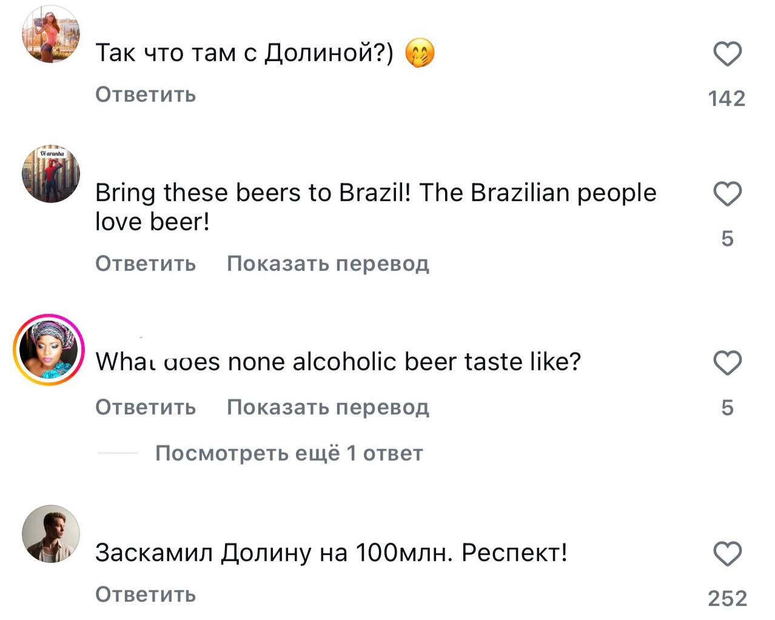Viewport: 775px width, 620px height.
Task: Open the Spider-Man avatar profile
Action: click(x=51, y=174)
